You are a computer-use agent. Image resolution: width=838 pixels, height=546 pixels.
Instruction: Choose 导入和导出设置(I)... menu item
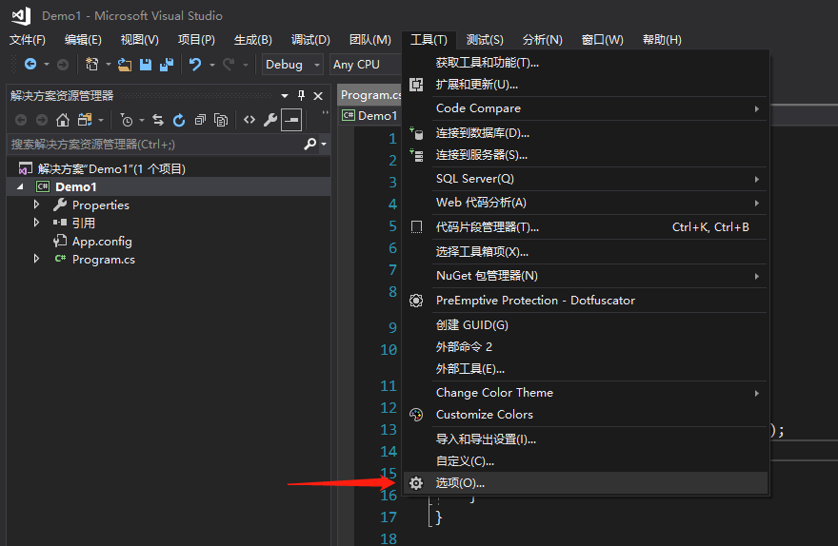[586, 439]
